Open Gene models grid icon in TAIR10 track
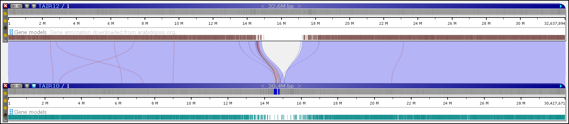The width and height of the screenshot is (569, 124). coord(11,112)
